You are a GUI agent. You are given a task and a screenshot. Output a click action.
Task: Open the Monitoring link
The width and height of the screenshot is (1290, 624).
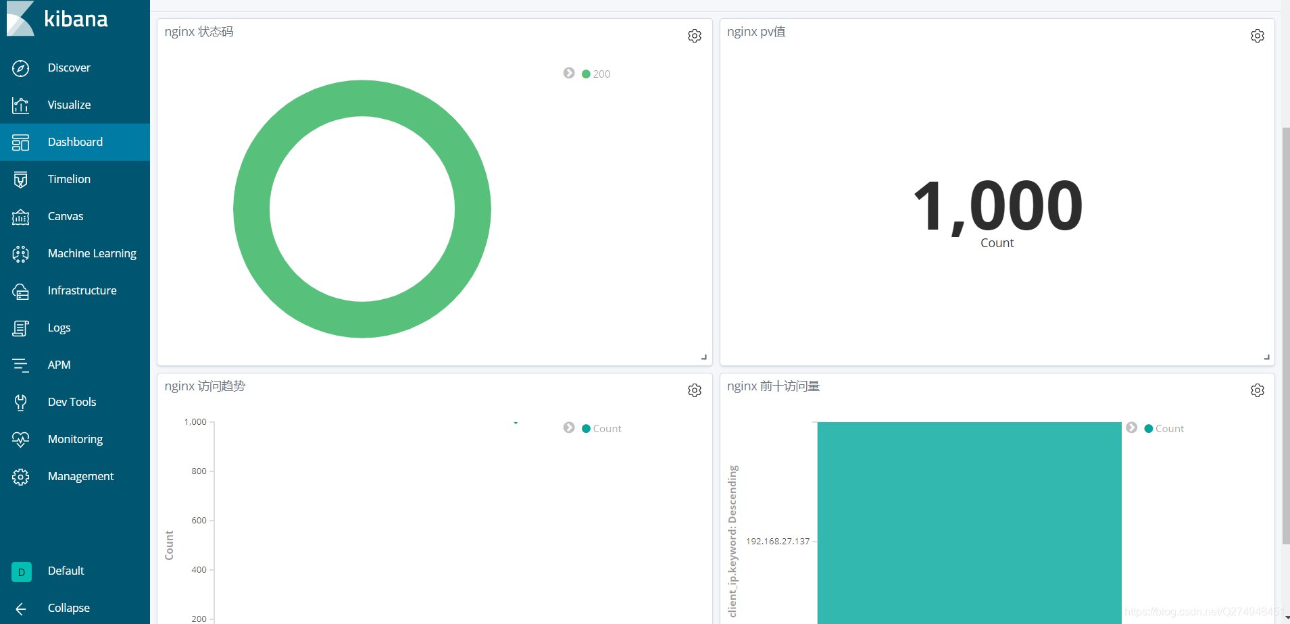tap(75, 439)
